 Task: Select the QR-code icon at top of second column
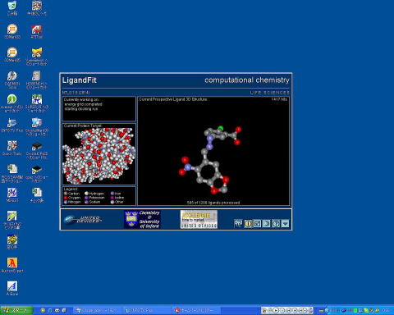point(37,8)
